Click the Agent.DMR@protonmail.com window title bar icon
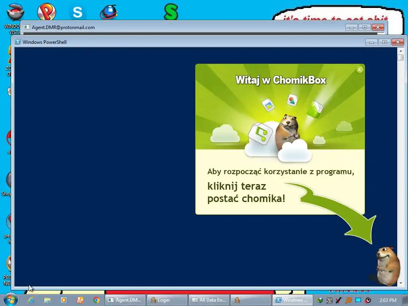408x306 pixels. tap(27, 27)
